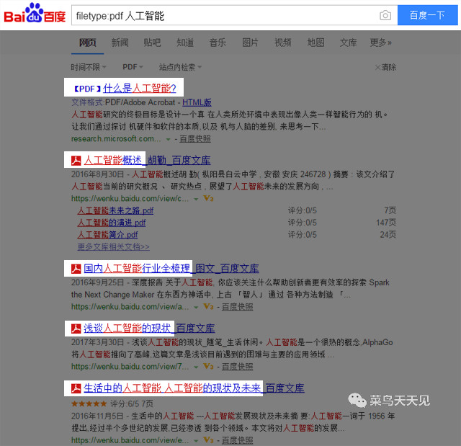This screenshot has height=446, width=461.
Task: Click the https://wenku.baidu.com/view/c... URL text
Action: (x=130, y=198)
